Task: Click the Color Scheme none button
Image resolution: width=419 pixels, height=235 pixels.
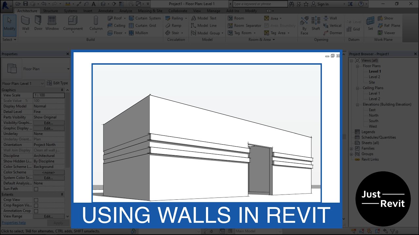Action: 49,172
